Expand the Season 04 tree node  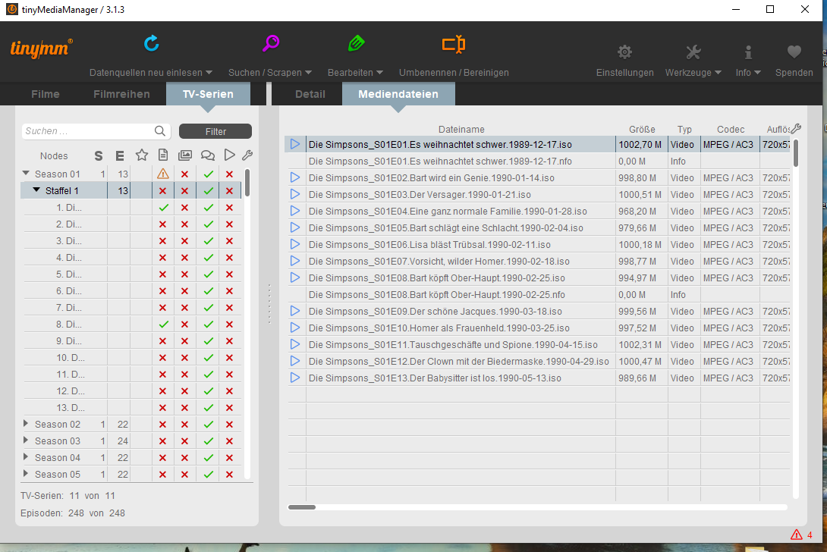pos(25,457)
